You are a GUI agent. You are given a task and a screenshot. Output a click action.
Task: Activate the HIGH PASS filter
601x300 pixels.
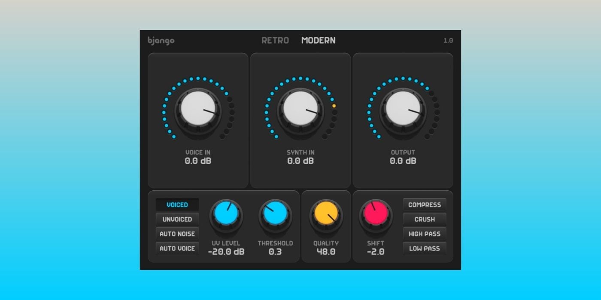(x=425, y=234)
